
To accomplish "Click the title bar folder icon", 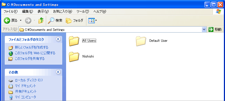I will [4, 4].
